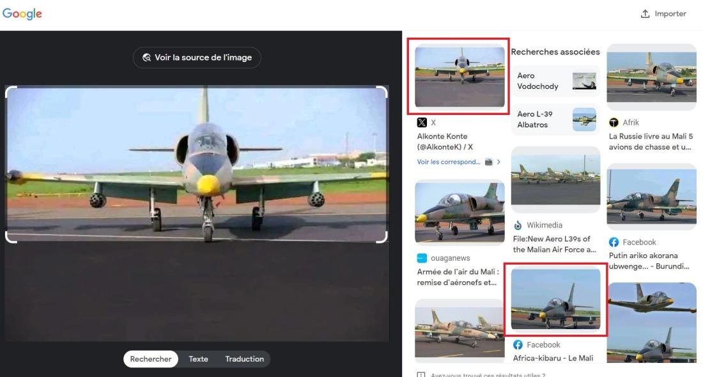703x377 pixels.
Task: Open the Wikimedia result jets thumbnail
Action: tap(555, 180)
